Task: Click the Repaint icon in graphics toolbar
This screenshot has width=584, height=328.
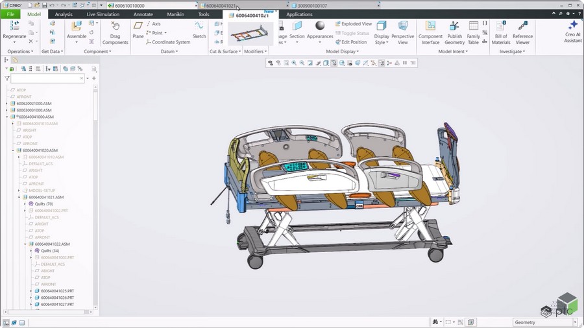Action: click(x=310, y=63)
